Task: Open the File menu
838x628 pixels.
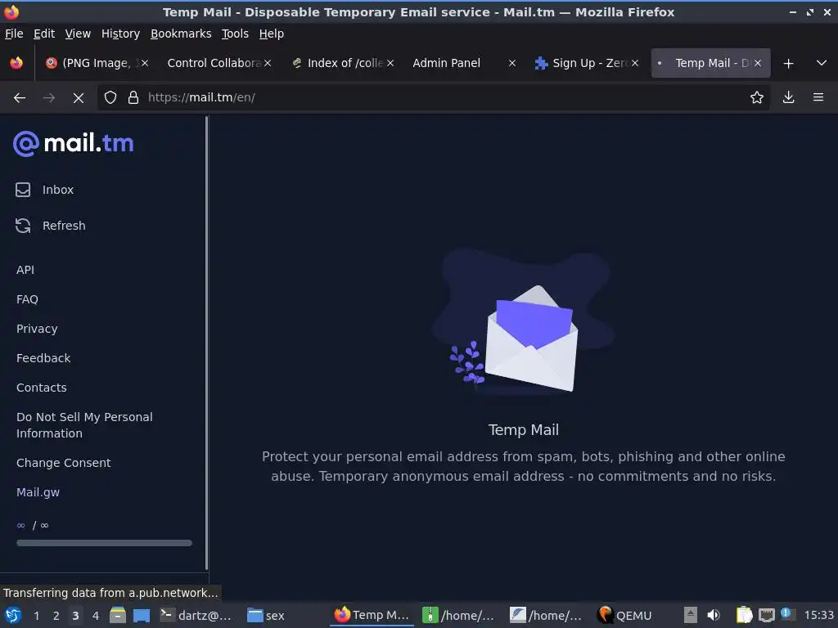Action: click(14, 34)
